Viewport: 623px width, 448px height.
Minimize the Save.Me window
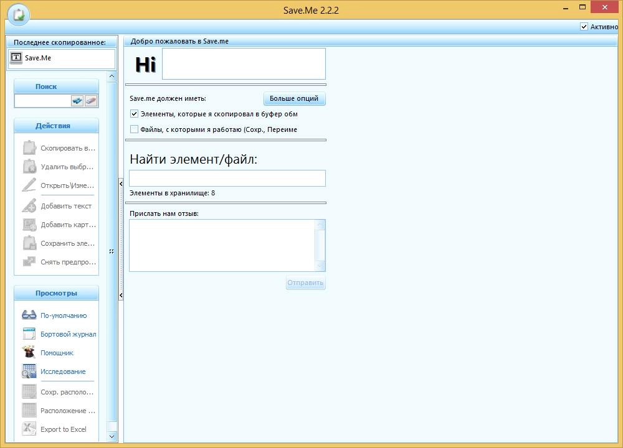566,7
